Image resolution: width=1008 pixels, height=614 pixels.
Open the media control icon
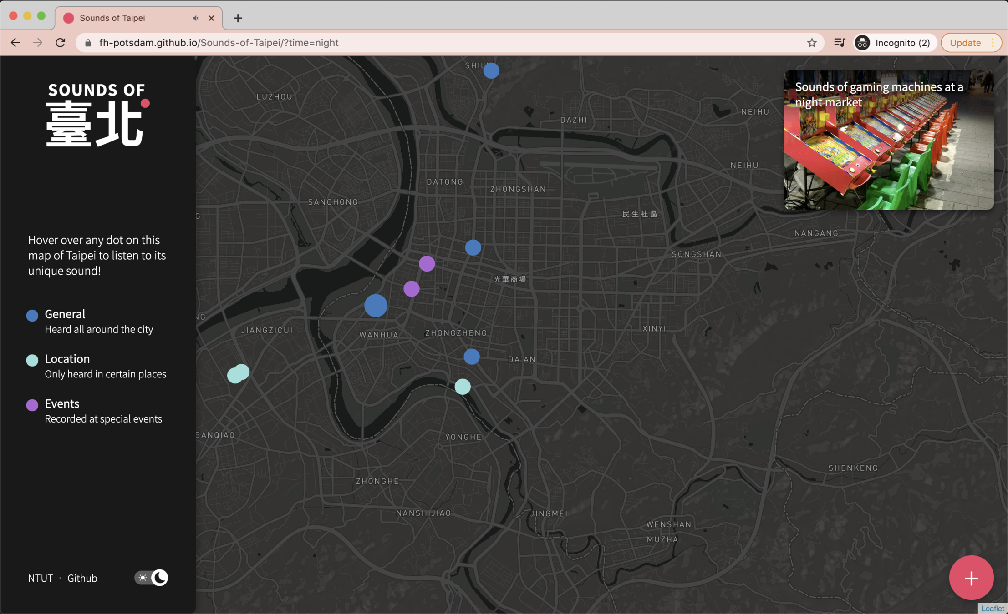click(839, 43)
